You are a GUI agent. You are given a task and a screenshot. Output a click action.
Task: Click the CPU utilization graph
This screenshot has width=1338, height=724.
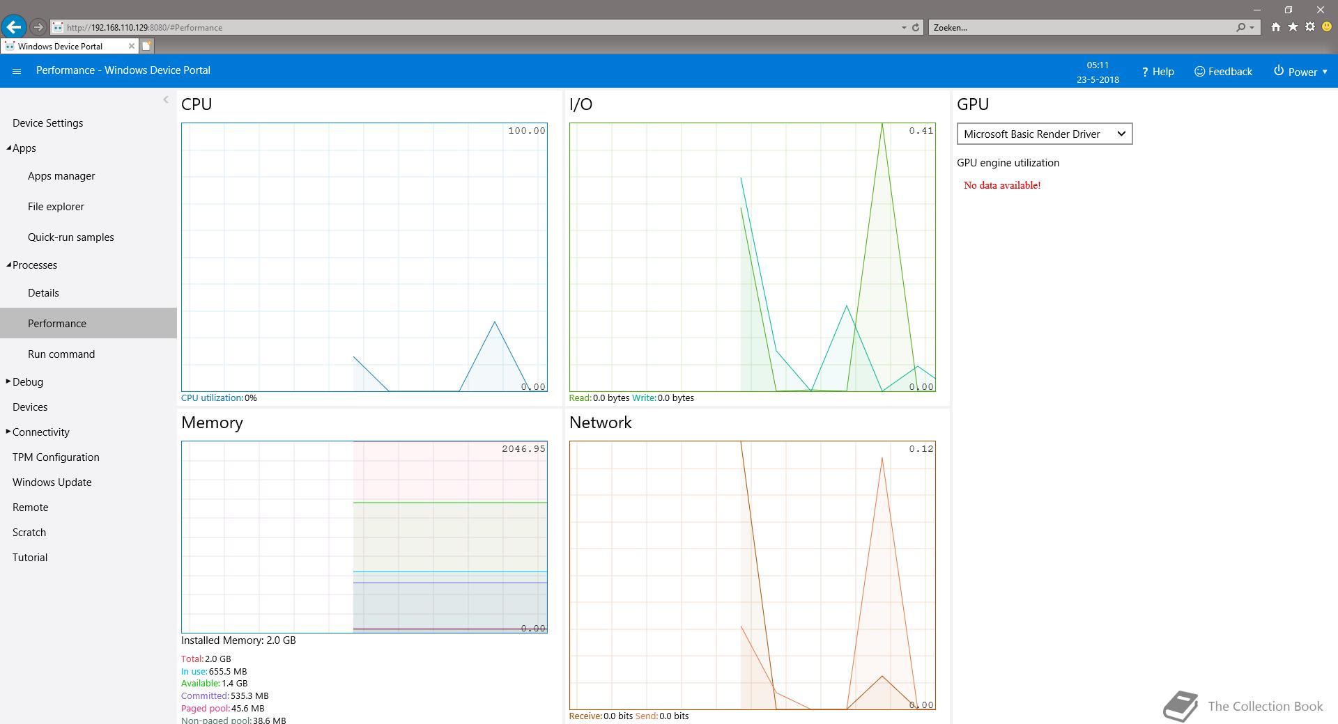coord(364,257)
